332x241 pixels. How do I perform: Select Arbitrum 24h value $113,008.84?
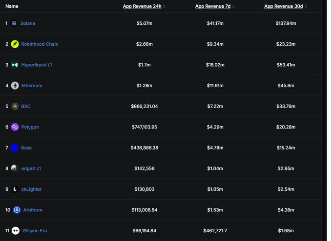pyautogui.click(x=145, y=210)
